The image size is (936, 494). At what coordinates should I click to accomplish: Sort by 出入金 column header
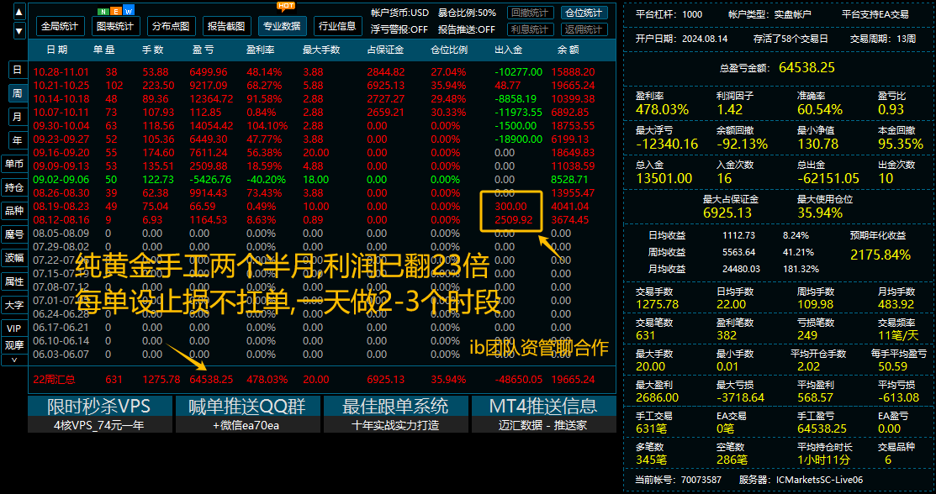tap(509, 50)
